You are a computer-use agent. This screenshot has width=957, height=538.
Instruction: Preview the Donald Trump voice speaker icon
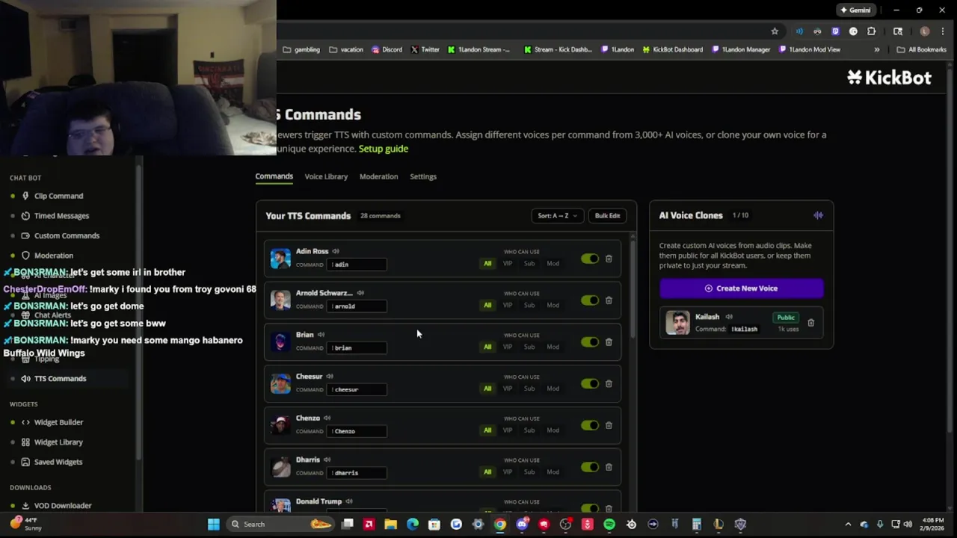349,501
